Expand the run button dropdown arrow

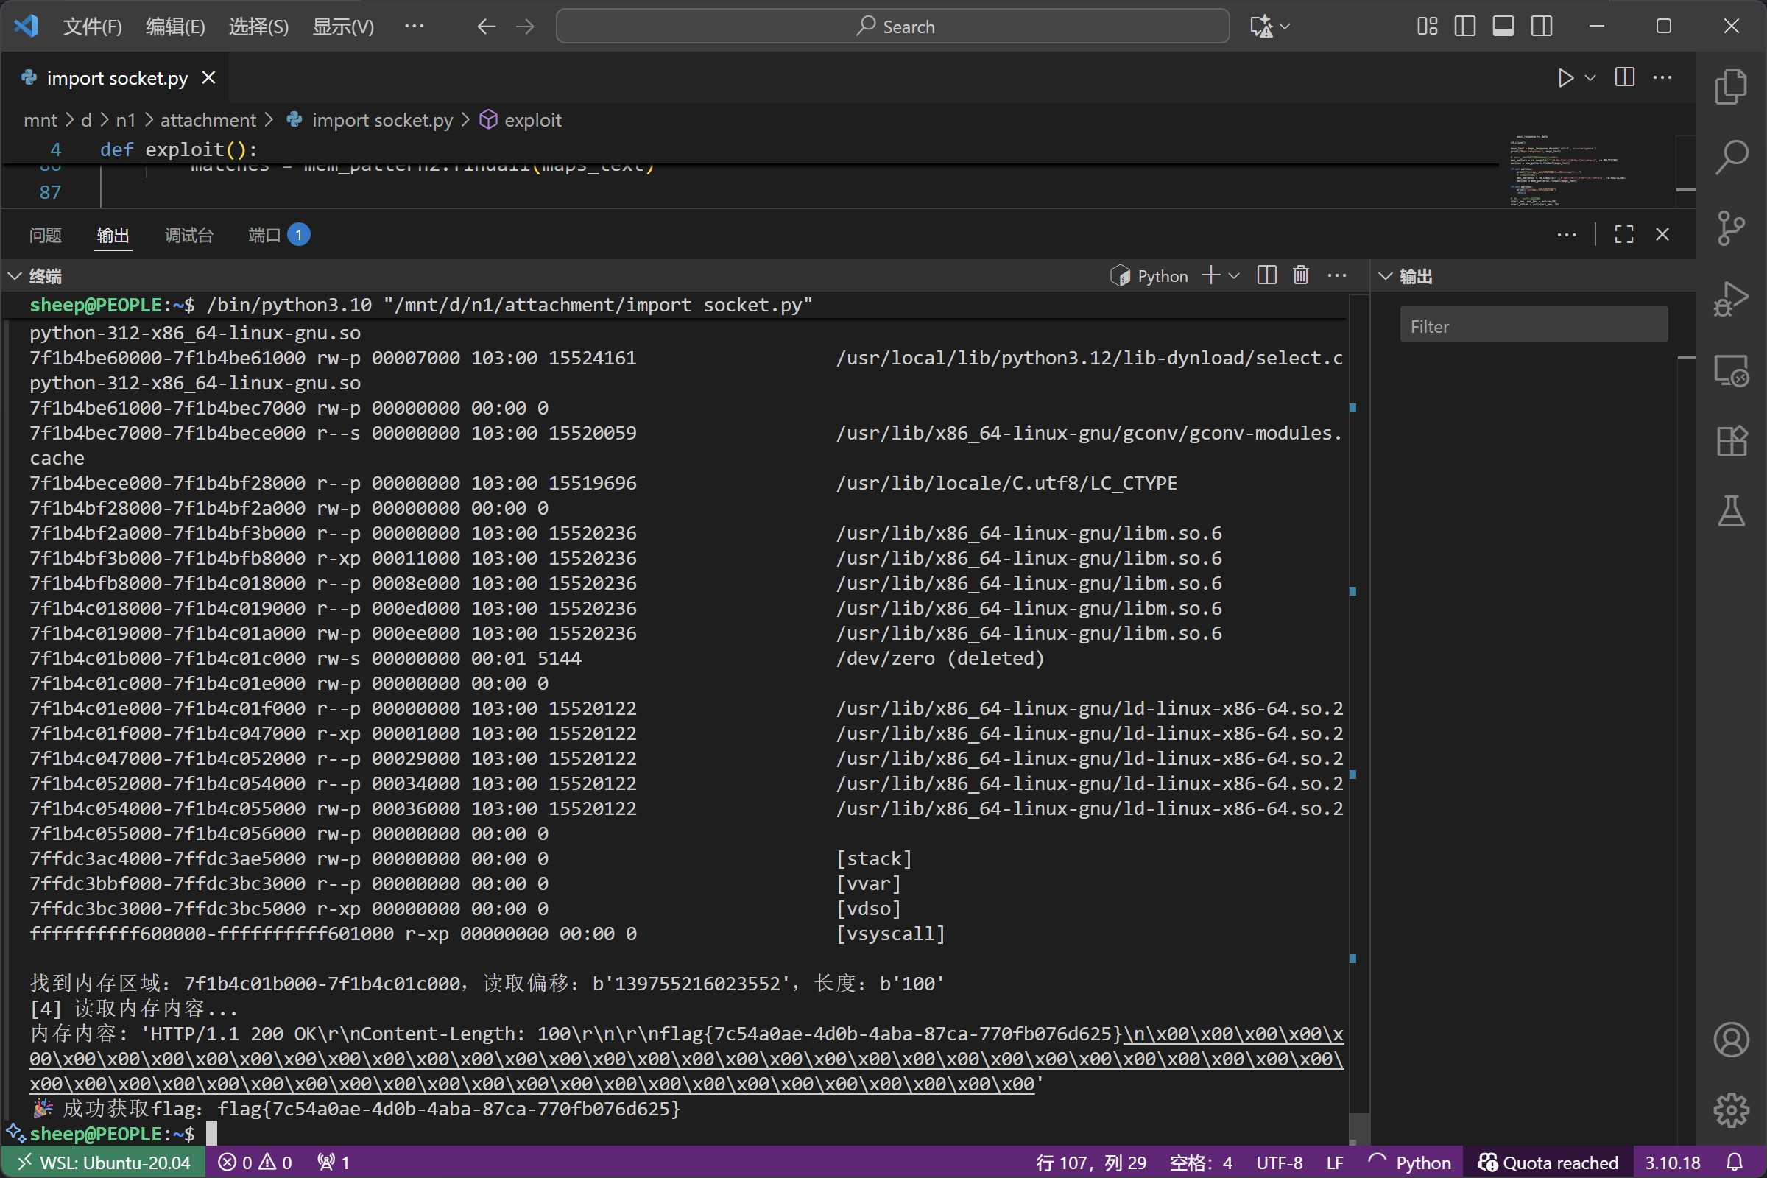pyautogui.click(x=1590, y=77)
